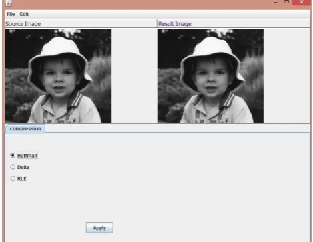The height and width of the screenshot is (242, 313).
Task: Choose the Delta compression option
Action: 13,167
